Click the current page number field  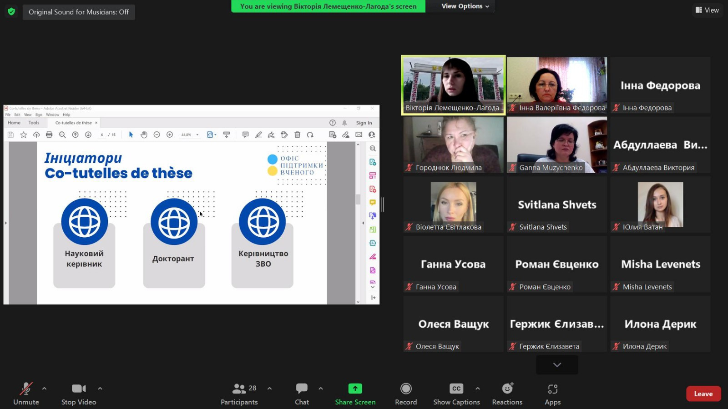point(102,135)
